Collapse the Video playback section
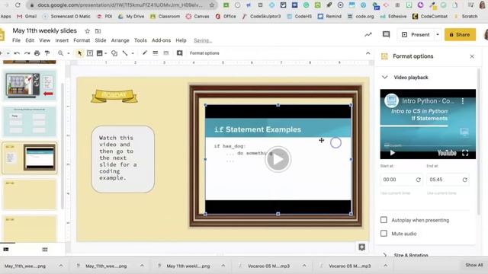Image resolution: width=488 pixels, height=274 pixels. [x=384, y=77]
